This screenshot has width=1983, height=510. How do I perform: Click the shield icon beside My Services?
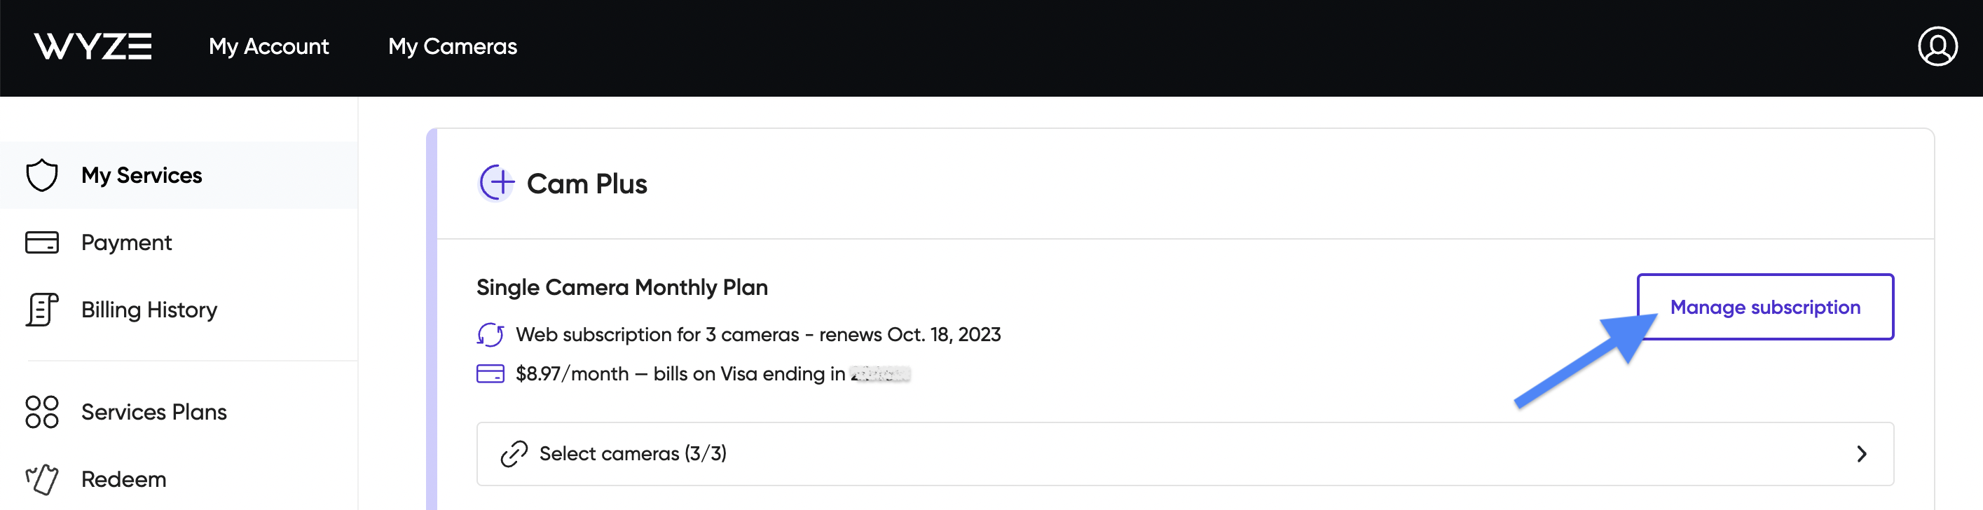(x=42, y=175)
